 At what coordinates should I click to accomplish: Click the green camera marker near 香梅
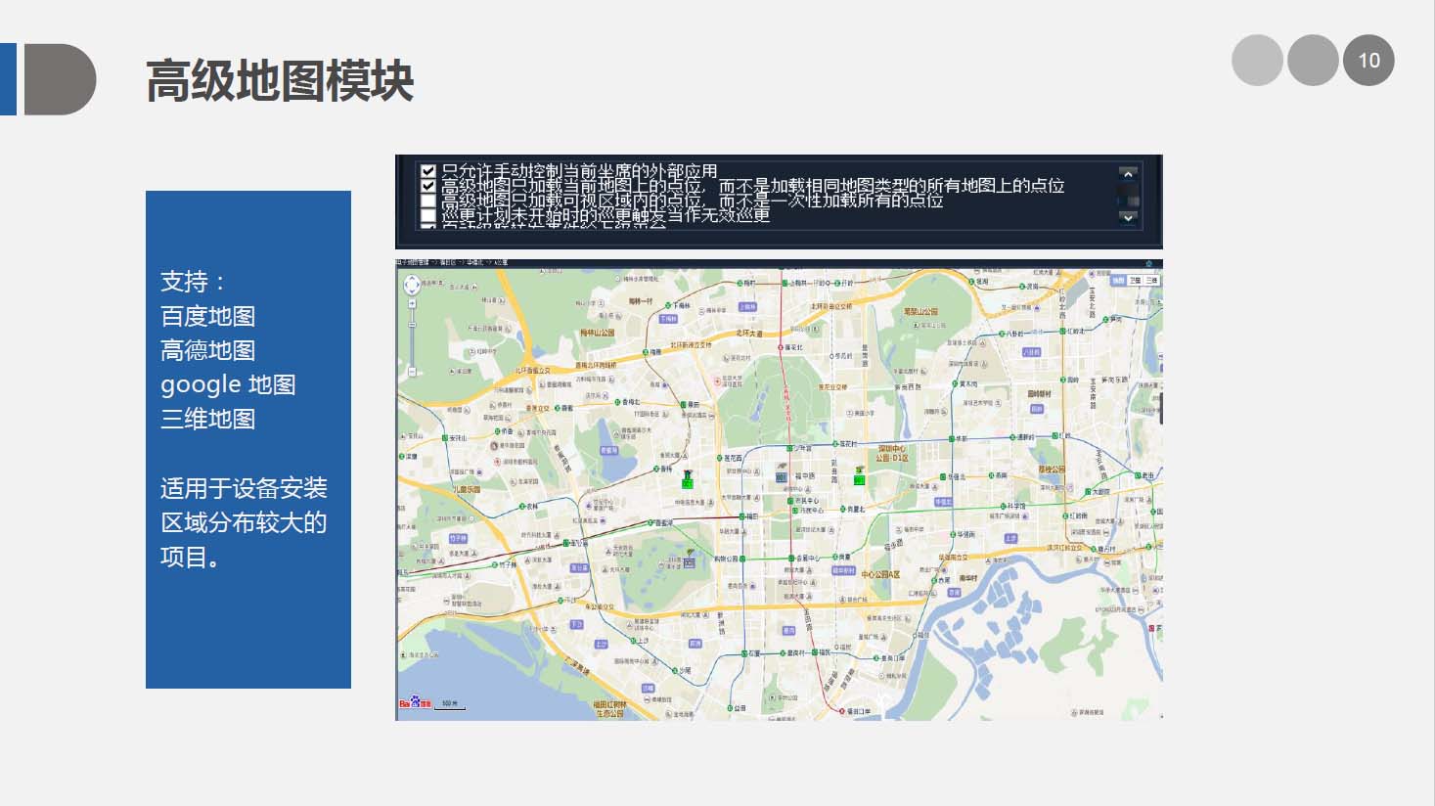[687, 480]
